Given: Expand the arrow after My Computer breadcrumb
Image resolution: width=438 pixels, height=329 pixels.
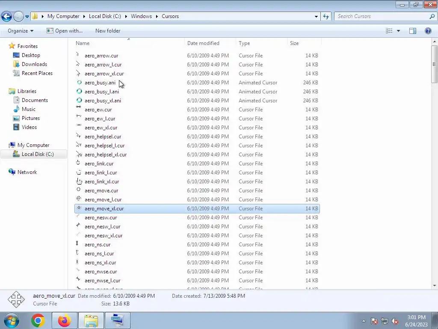Looking at the screenshot, I should (x=84, y=16).
